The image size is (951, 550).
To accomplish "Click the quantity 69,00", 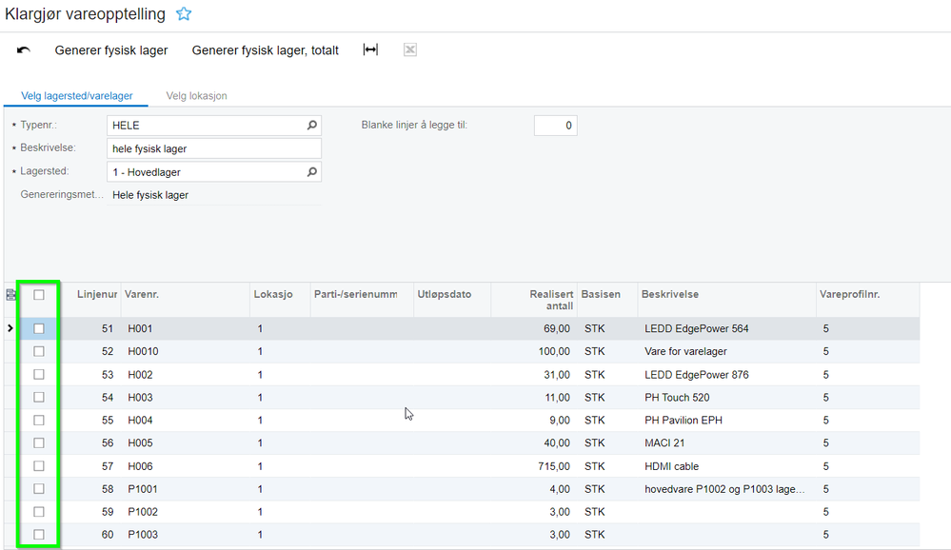I will click(x=557, y=328).
